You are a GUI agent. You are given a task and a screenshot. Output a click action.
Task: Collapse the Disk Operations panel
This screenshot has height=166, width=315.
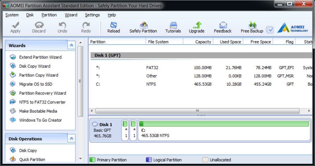point(71,139)
